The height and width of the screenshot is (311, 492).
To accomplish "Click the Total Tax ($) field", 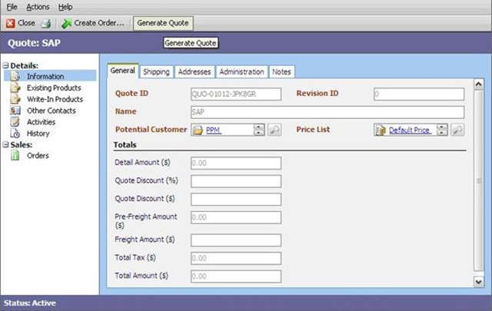I will coord(236,258).
